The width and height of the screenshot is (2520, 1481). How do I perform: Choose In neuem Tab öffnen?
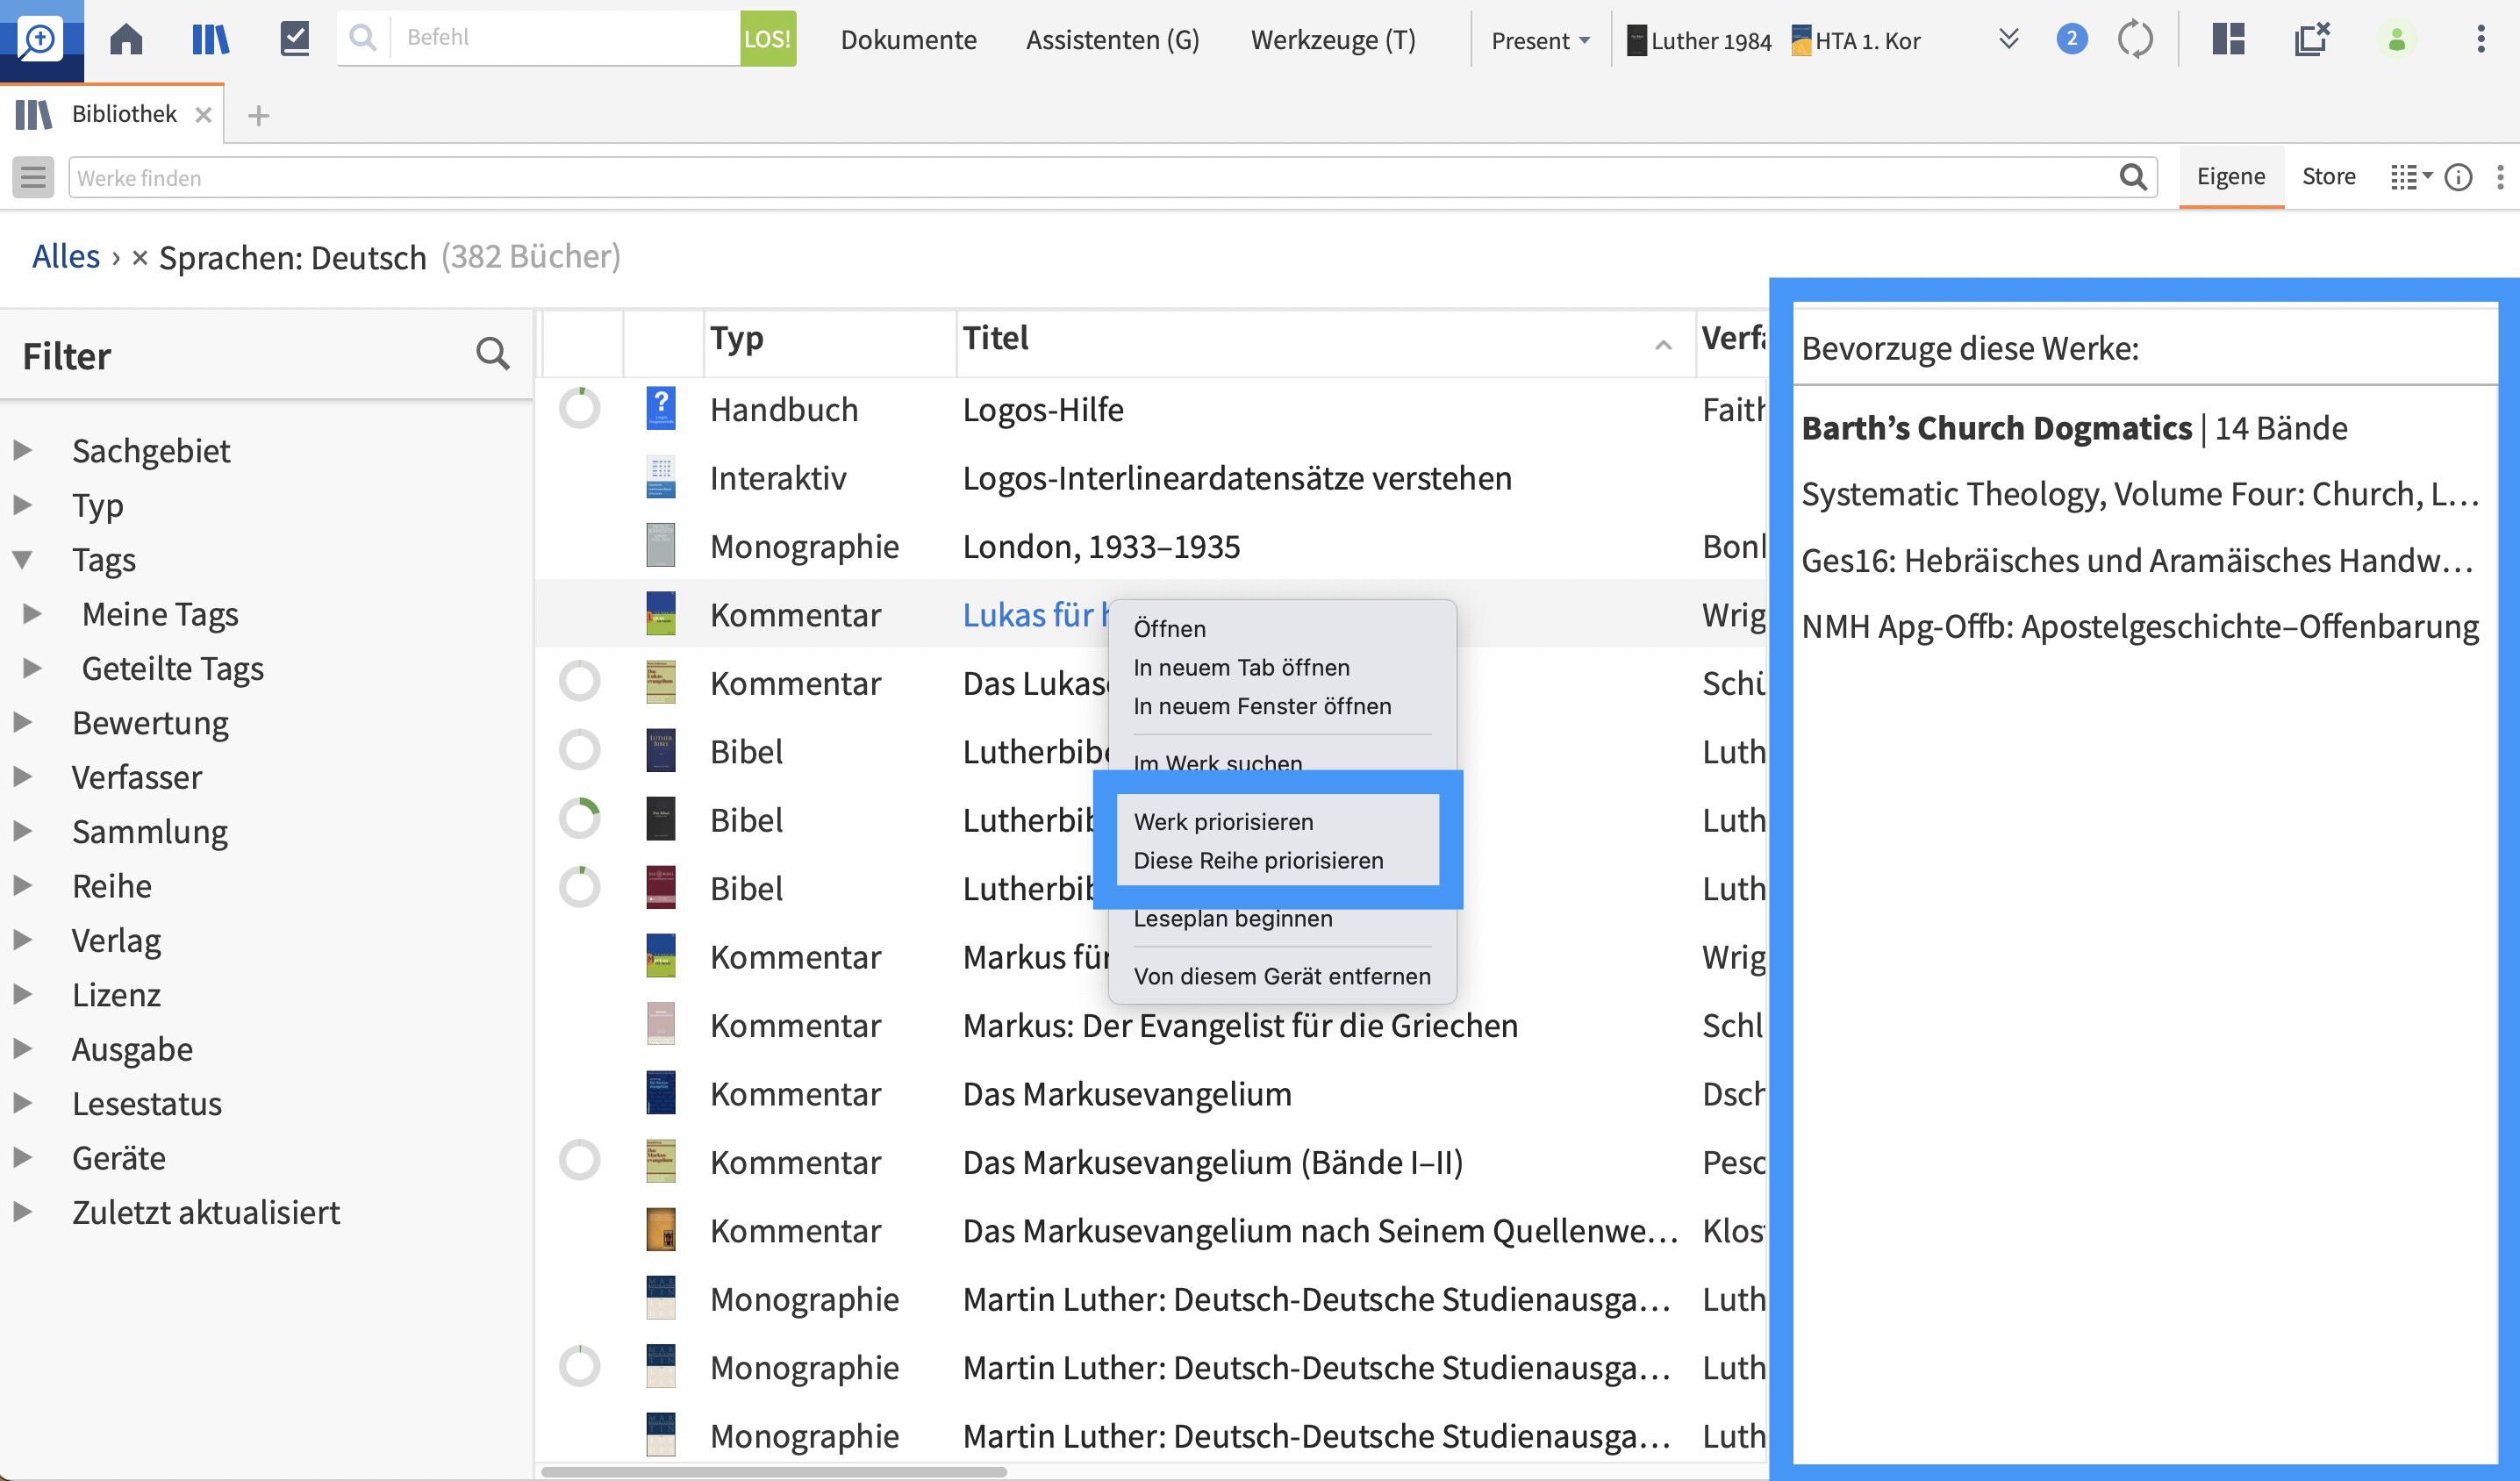click(1241, 667)
